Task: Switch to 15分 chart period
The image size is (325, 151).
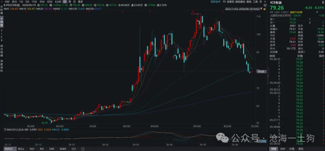Action: point(34,2)
